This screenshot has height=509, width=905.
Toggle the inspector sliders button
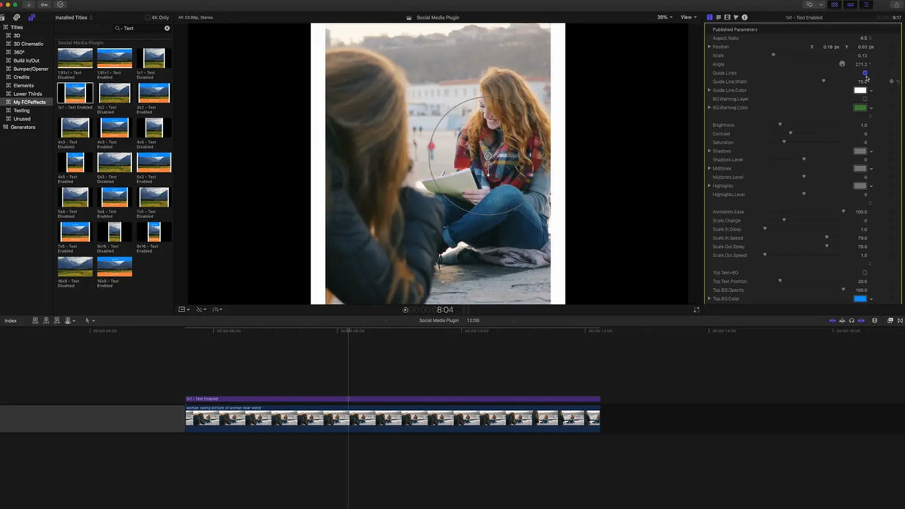(x=867, y=5)
